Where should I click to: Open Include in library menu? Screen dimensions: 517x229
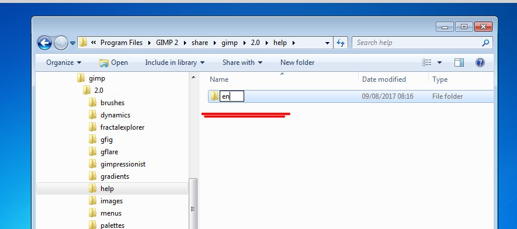pyautogui.click(x=175, y=63)
